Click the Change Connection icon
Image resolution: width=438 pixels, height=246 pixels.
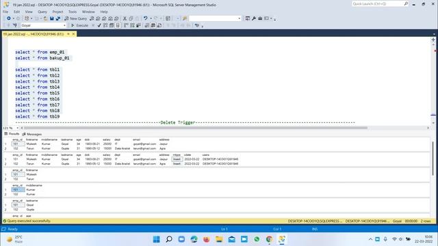coord(15,25)
